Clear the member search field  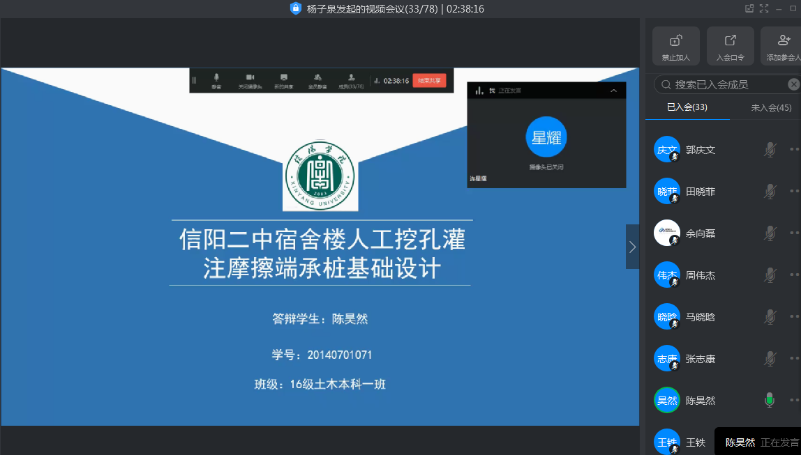(x=793, y=84)
